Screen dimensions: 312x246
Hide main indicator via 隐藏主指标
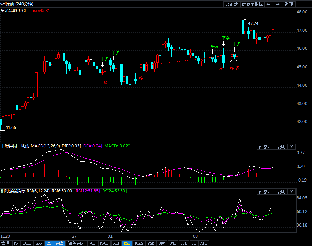click(x=252, y=4)
